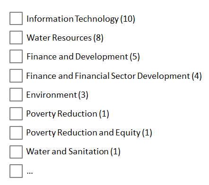Click the Environment label text

[52, 95]
